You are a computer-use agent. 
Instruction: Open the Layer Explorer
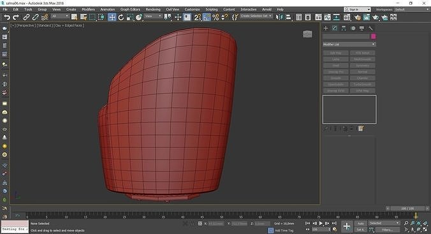pyautogui.click(x=308, y=17)
